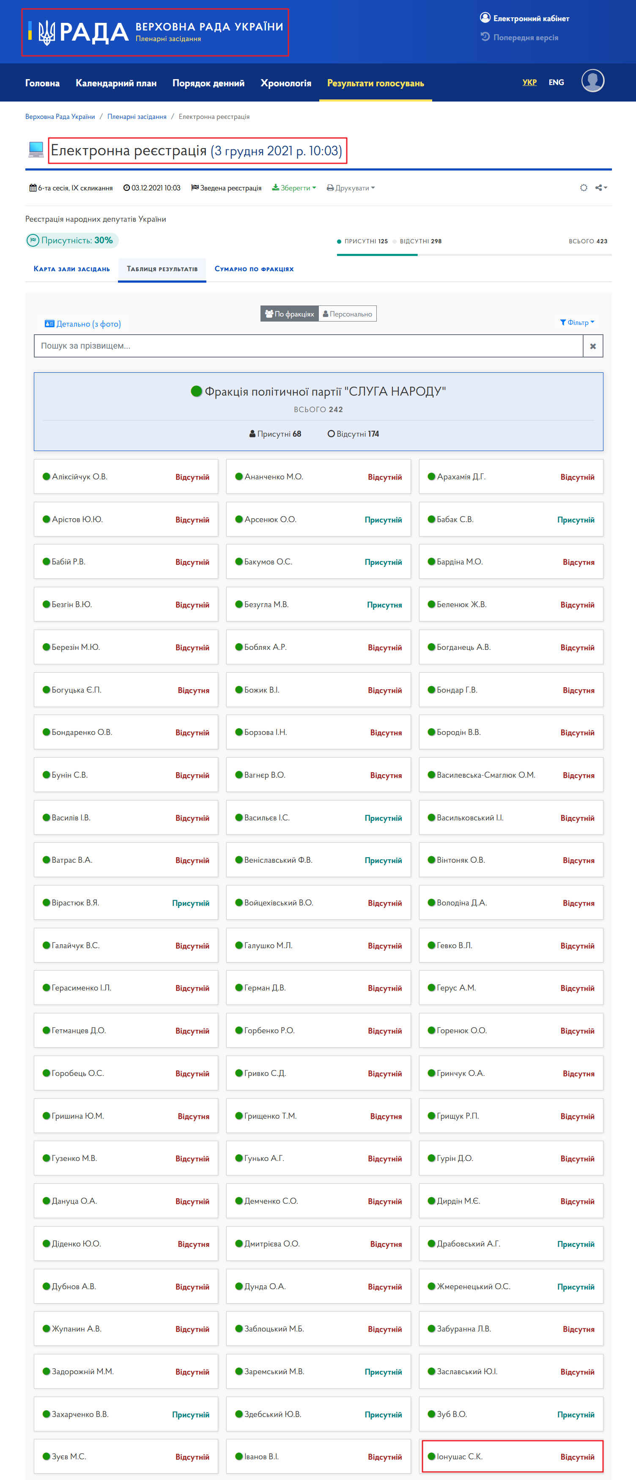Image resolution: width=636 pixels, height=1480 pixels.
Task: Open Детально (з фото) link
Action: click(82, 324)
